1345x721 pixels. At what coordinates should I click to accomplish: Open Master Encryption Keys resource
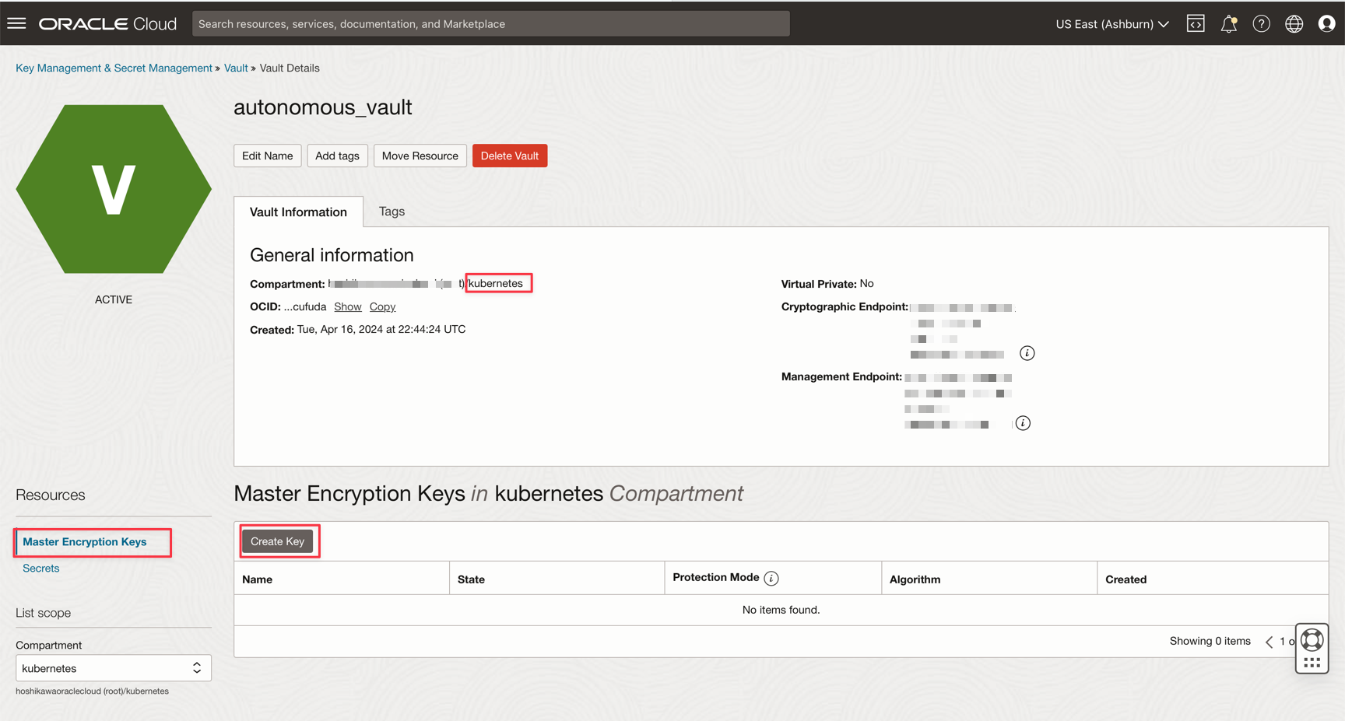85,542
